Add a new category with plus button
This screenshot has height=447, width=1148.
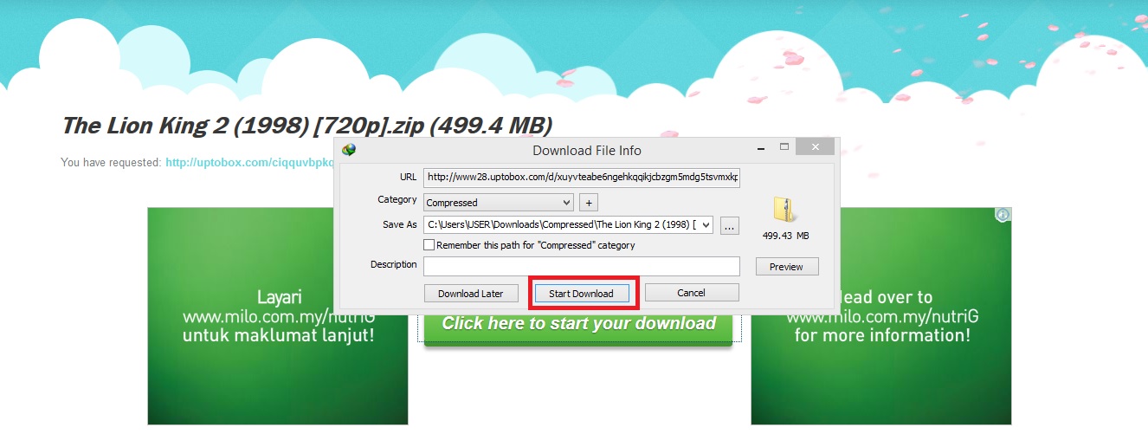[x=588, y=202]
